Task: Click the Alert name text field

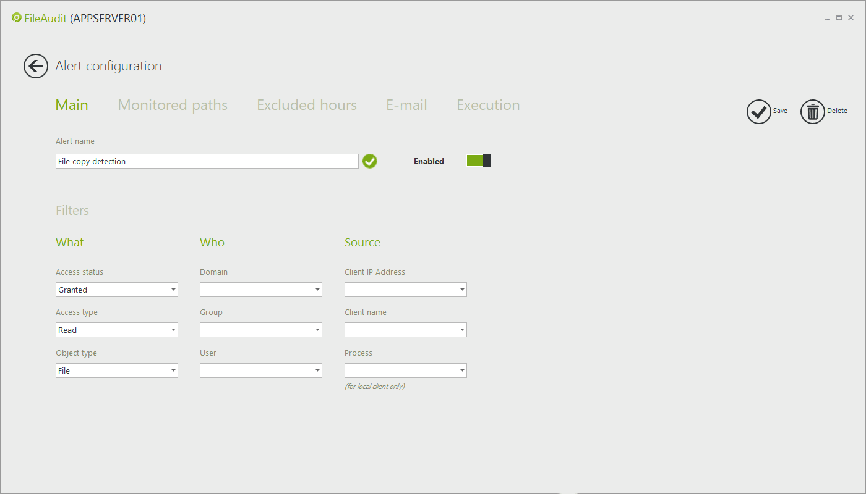Action: 207,161
